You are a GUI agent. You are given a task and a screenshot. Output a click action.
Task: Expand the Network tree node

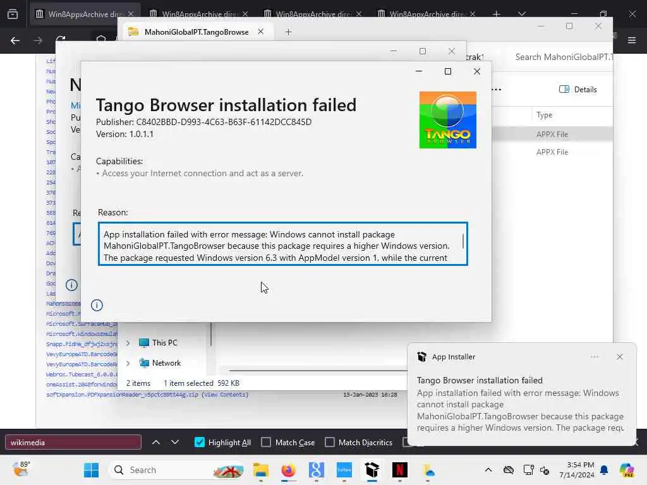128,363
